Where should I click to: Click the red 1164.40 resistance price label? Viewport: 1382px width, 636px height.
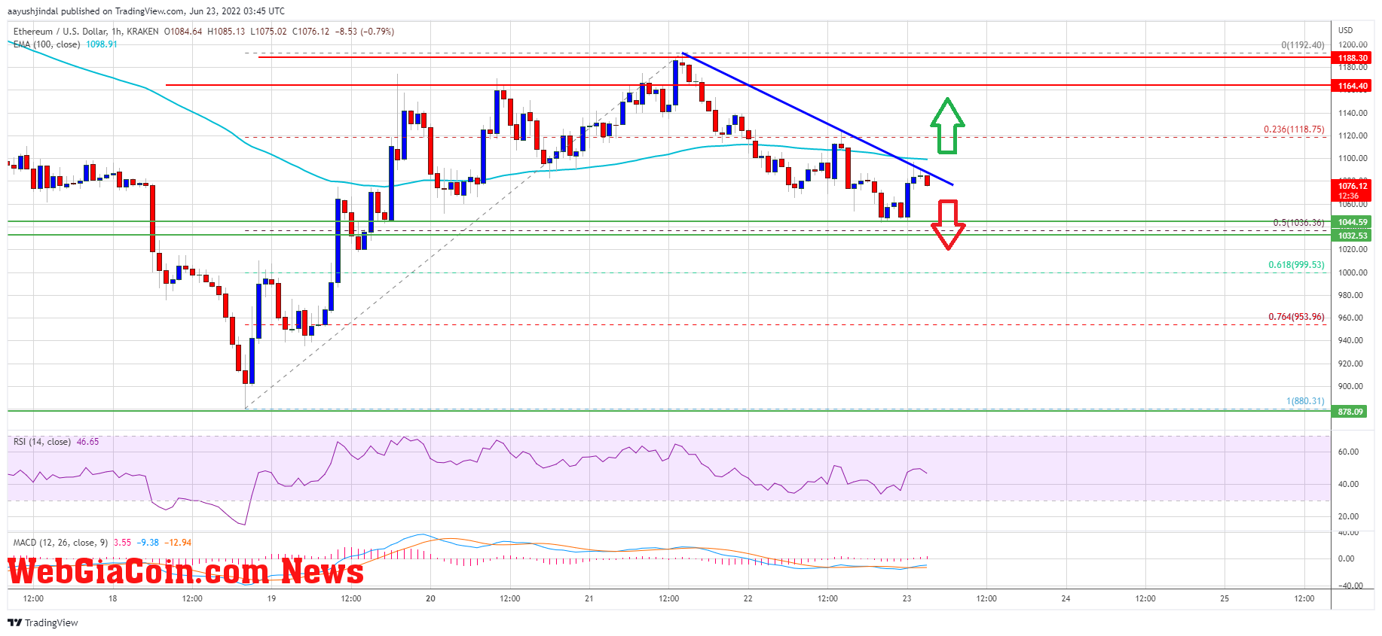[1352, 86]
